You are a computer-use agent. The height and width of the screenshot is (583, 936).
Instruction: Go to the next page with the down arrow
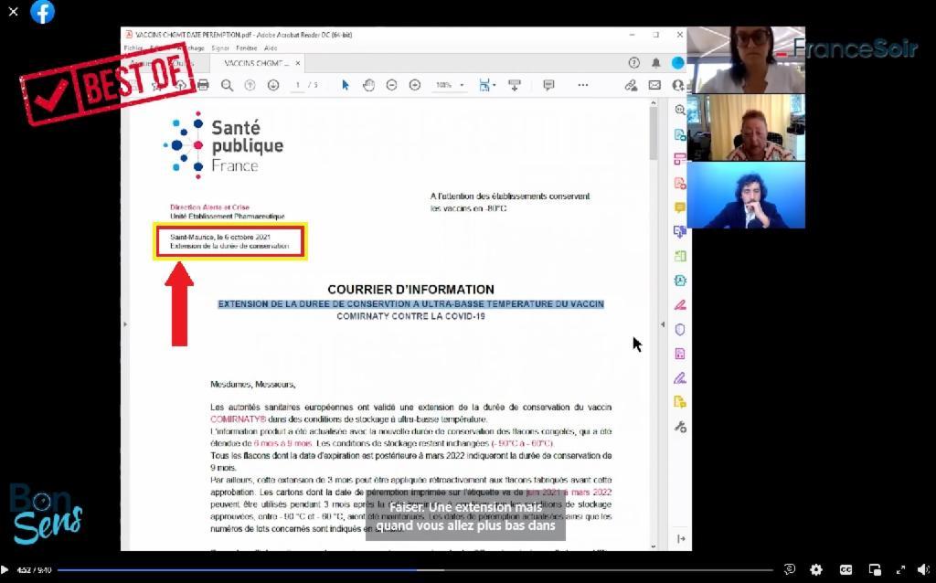[x=272, y=85]
